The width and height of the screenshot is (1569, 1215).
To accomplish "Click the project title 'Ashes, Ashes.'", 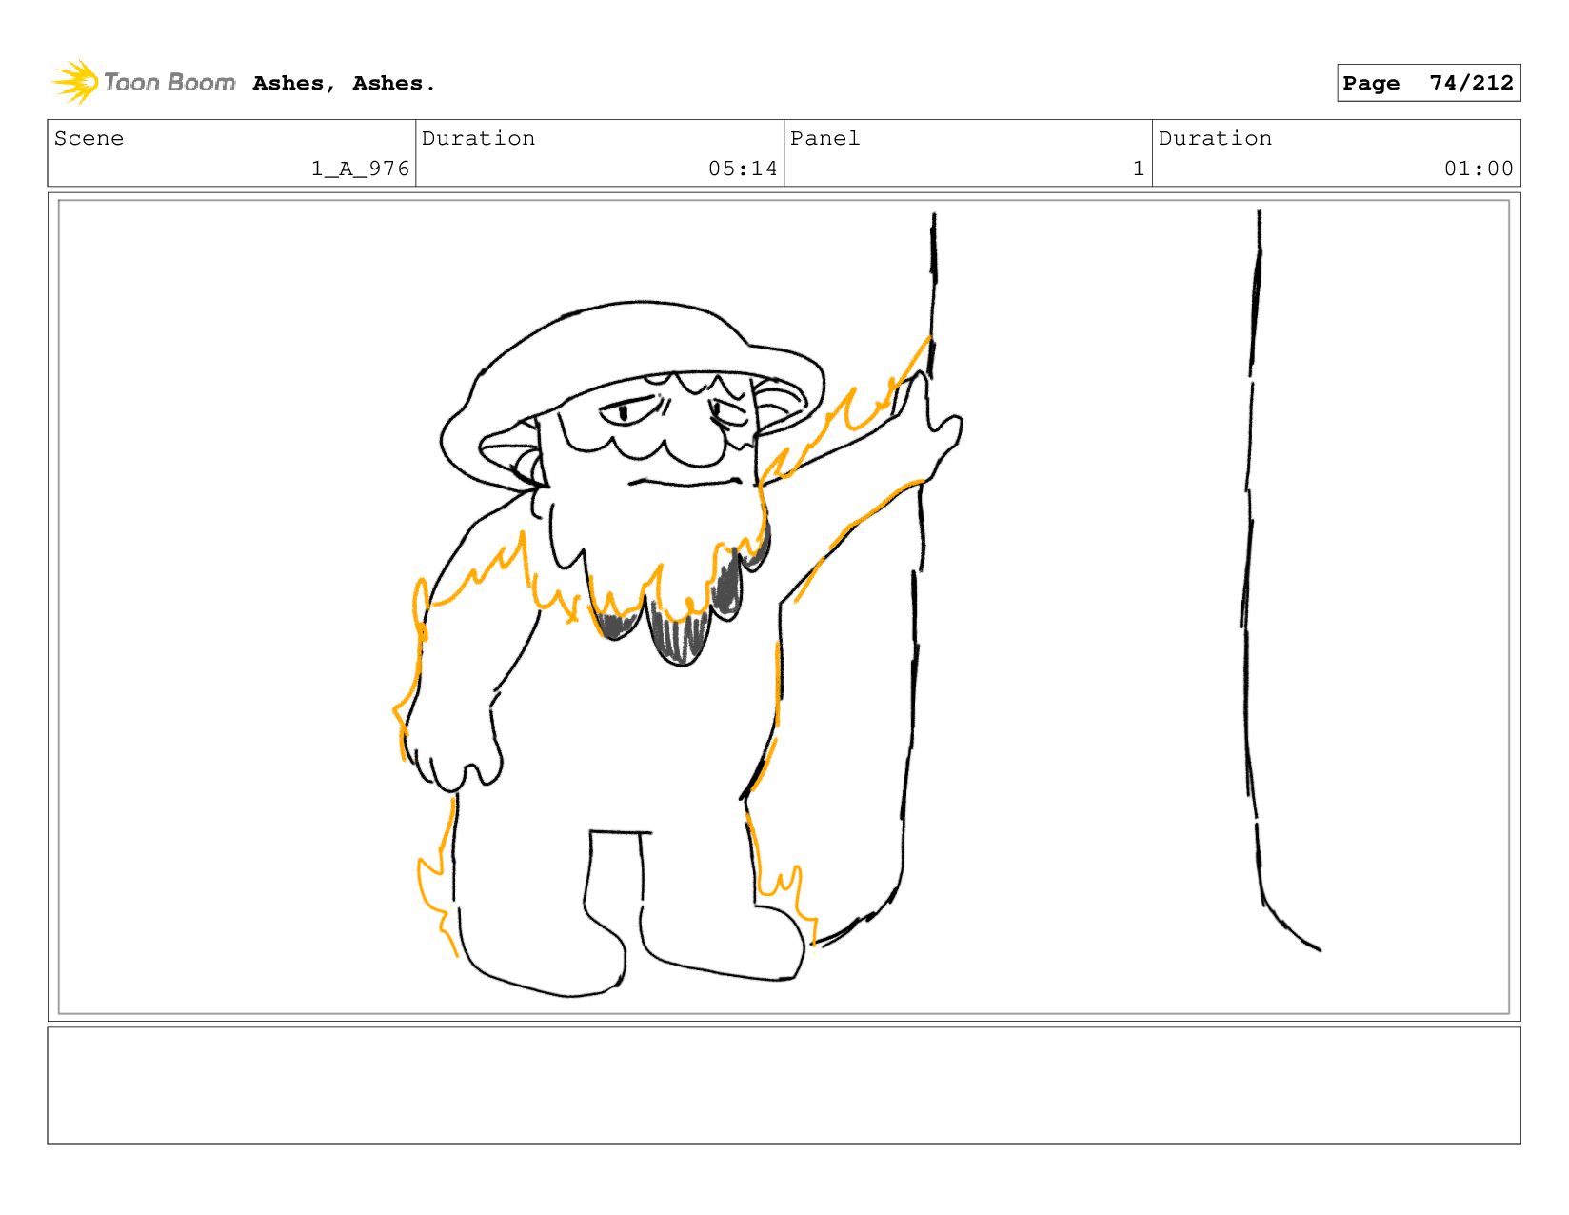I will [x=344, y=83].
